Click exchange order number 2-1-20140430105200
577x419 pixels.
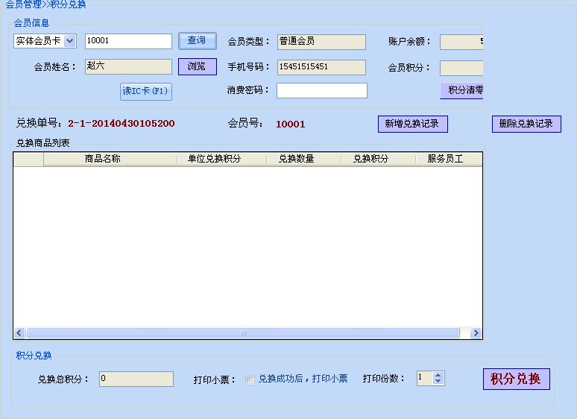tap(122, 124)
